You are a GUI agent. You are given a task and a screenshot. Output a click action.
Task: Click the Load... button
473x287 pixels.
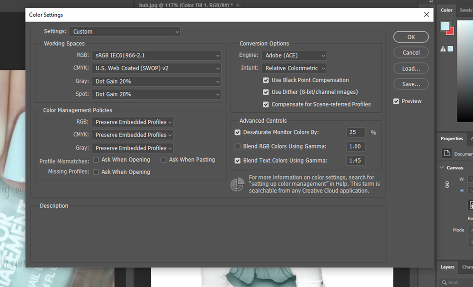click(411, 69)
